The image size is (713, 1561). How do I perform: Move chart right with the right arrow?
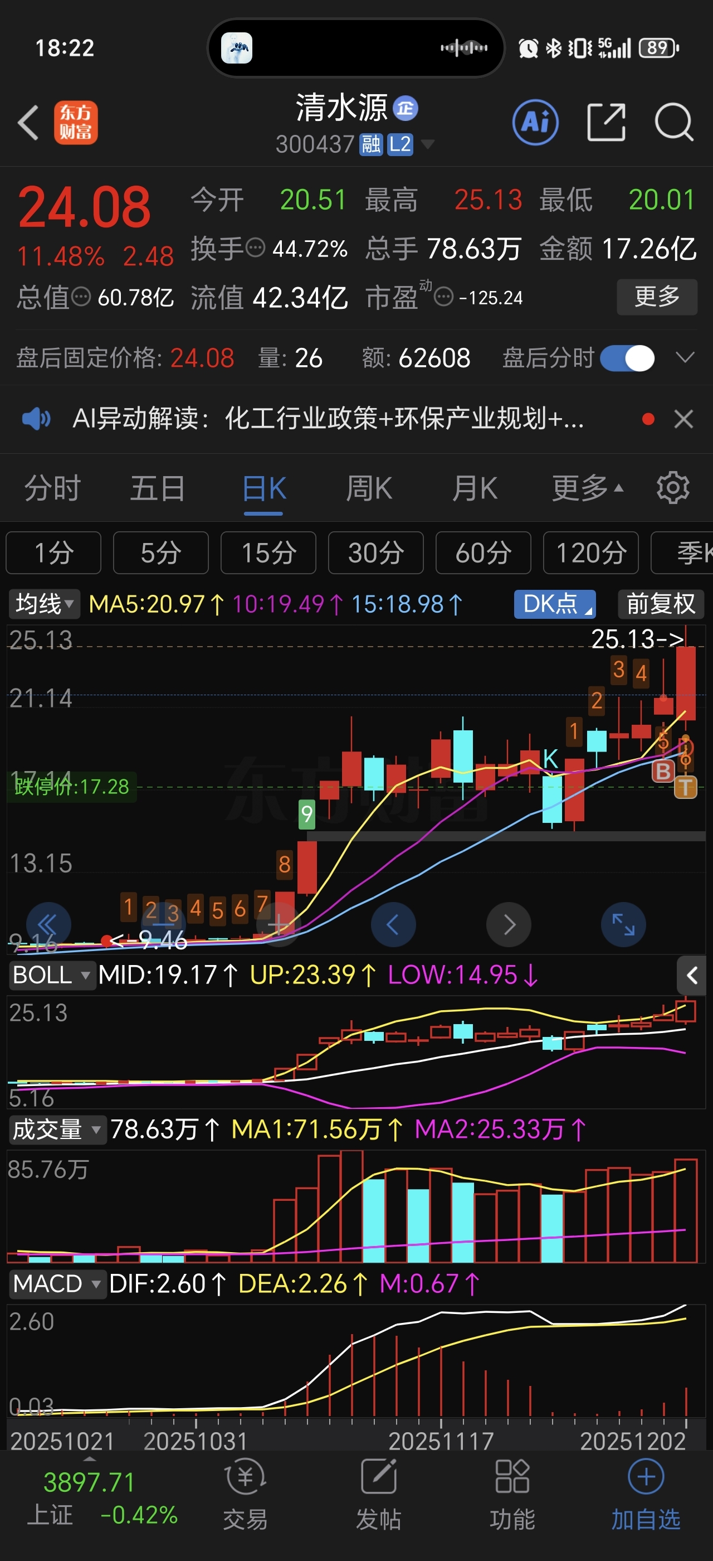[x=509, y=925]
